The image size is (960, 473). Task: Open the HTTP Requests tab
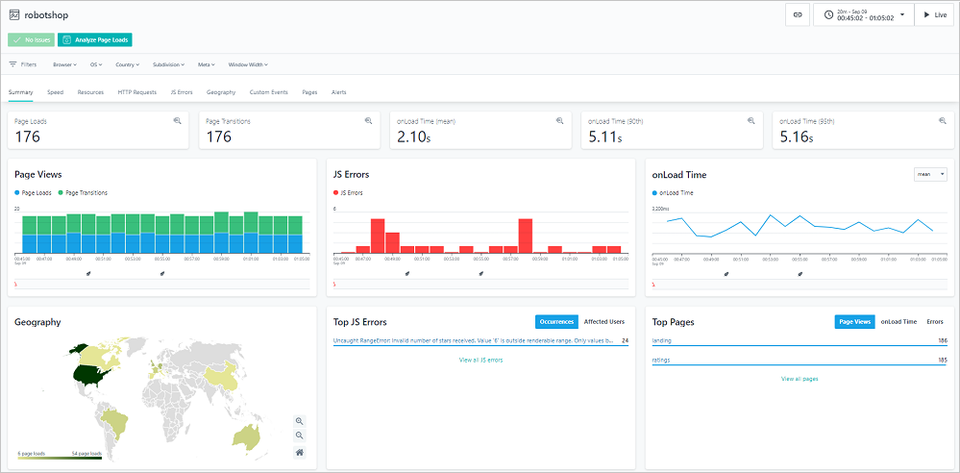(136, 92)
